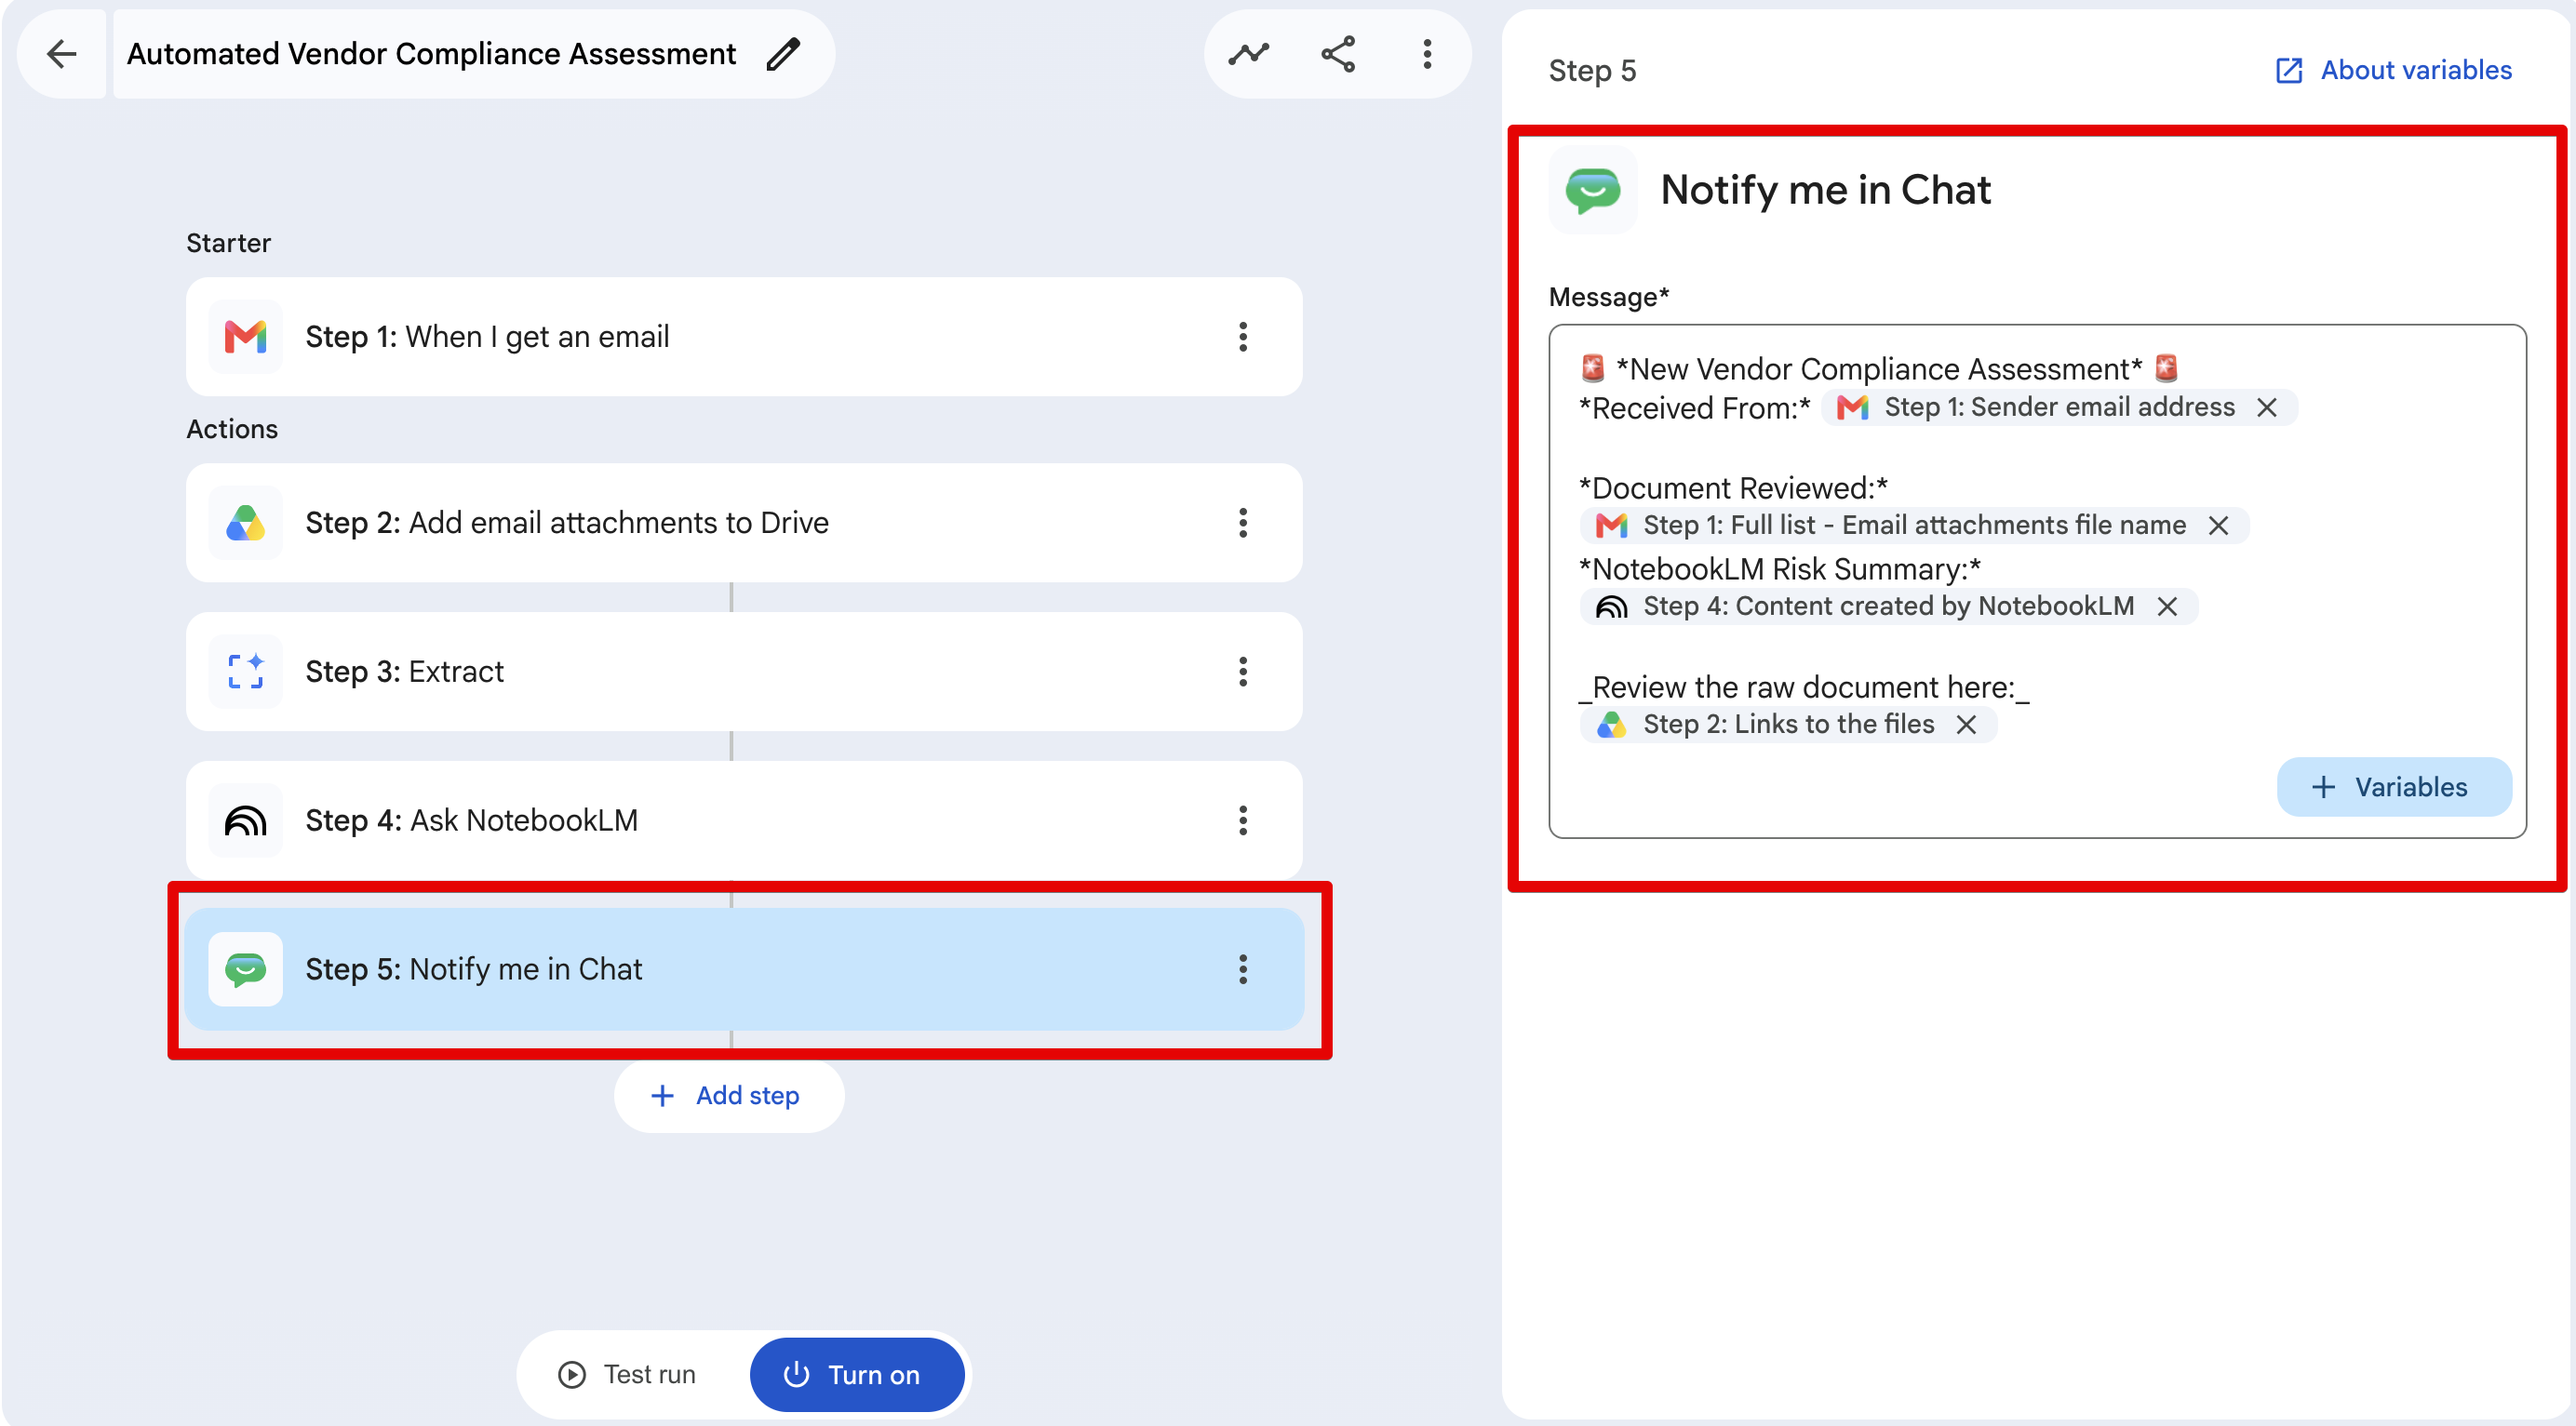Select Step 2 Add email attachments to Drive

tap(744, 523)
